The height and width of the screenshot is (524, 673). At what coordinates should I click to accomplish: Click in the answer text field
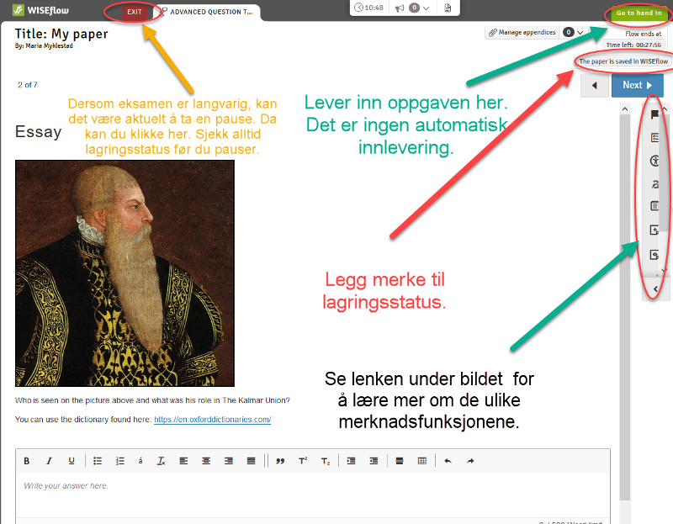tap(312, 494)
